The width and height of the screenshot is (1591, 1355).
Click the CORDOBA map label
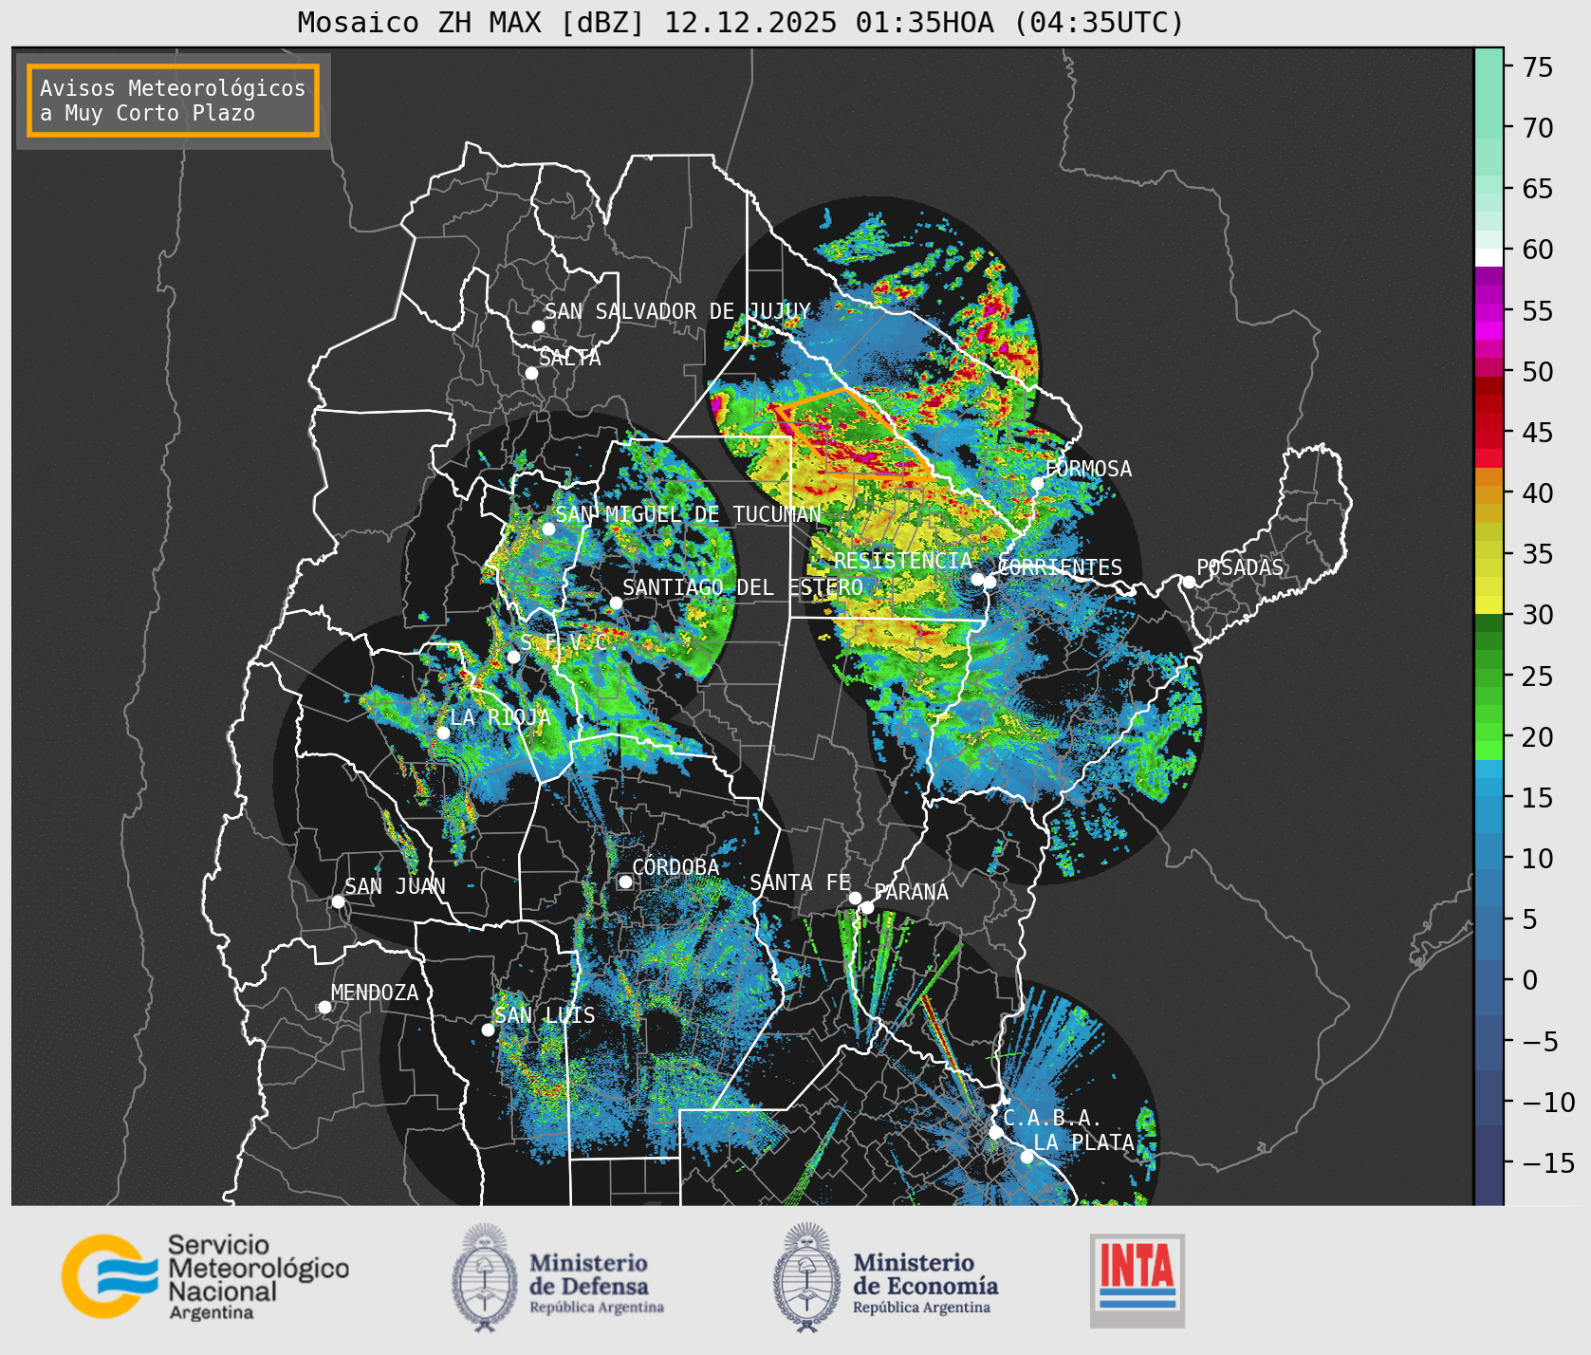[x=675, y=867]
